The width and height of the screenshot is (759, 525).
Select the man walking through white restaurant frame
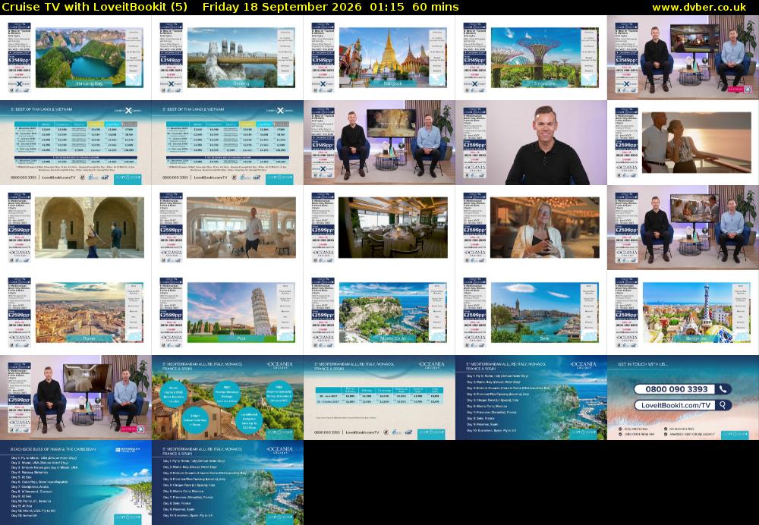click(x=228, y=228)
